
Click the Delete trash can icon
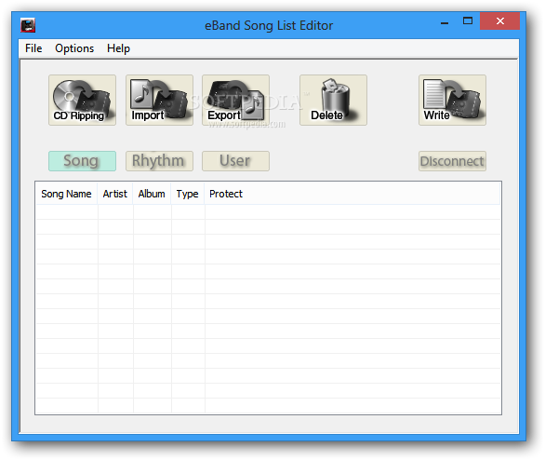click(x=333, y=100)
